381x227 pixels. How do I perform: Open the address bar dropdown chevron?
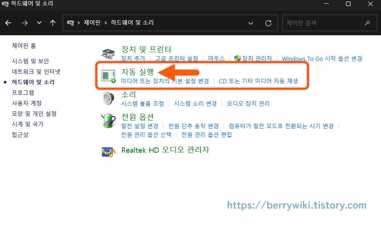(250, 23)
